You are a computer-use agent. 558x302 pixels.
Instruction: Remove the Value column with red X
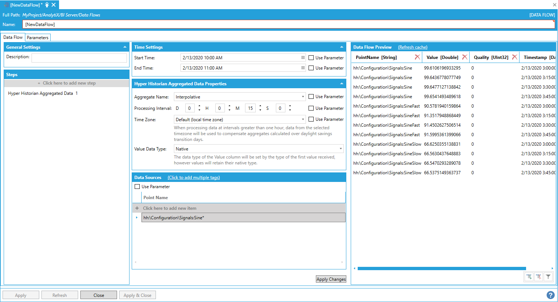coord(464,57)
